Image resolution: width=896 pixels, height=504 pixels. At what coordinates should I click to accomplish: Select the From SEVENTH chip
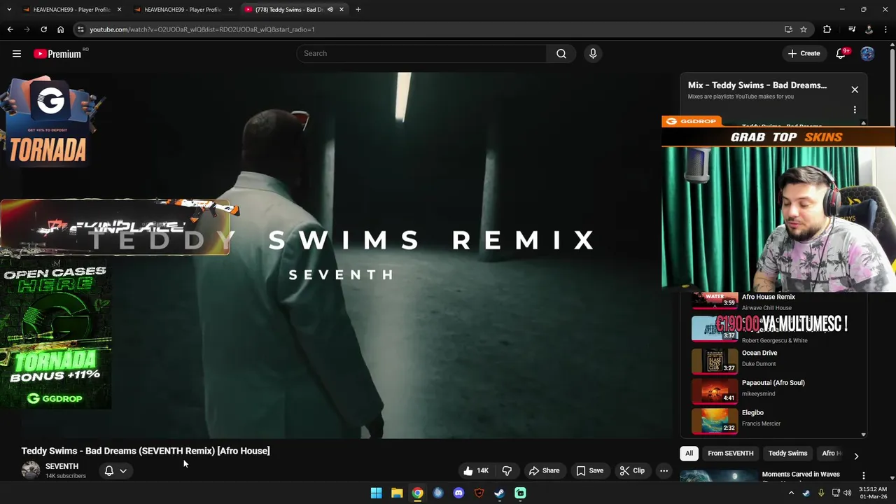[x=730, y=454]
